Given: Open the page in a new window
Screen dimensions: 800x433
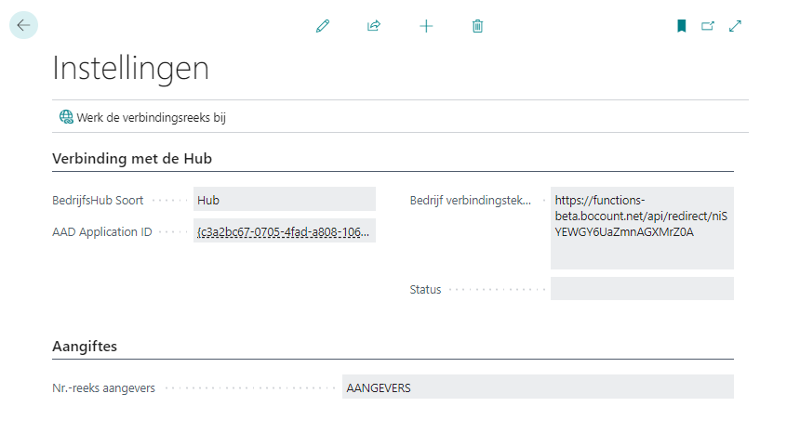Looking at the screenshot, I should coord(708,26).
